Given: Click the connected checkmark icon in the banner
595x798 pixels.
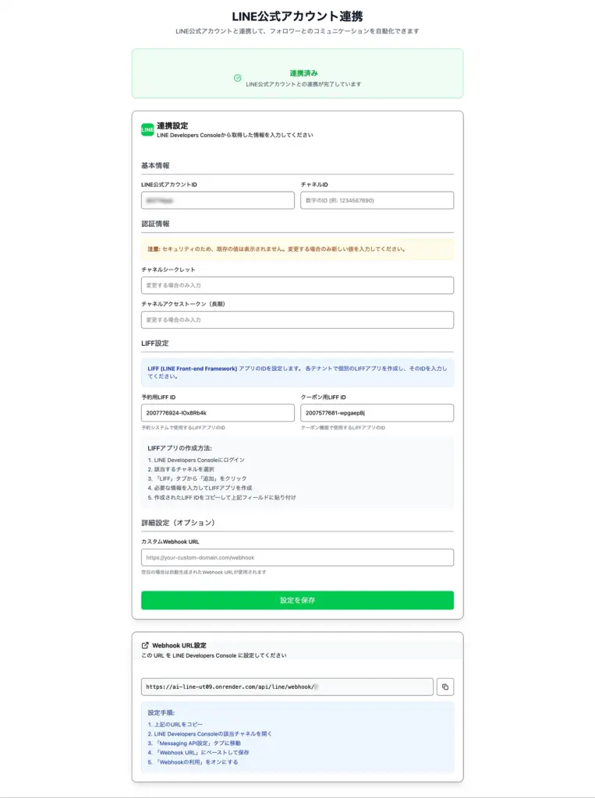Looking at the screenshot, I should pyautogui.click(x=237, y=78).
